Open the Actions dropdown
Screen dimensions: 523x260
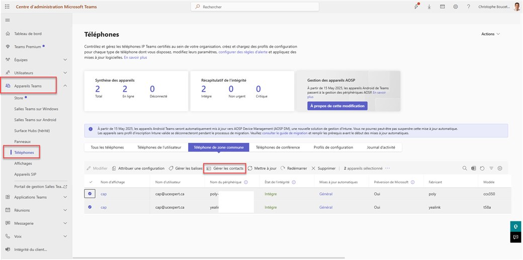[x=490, y=34]
